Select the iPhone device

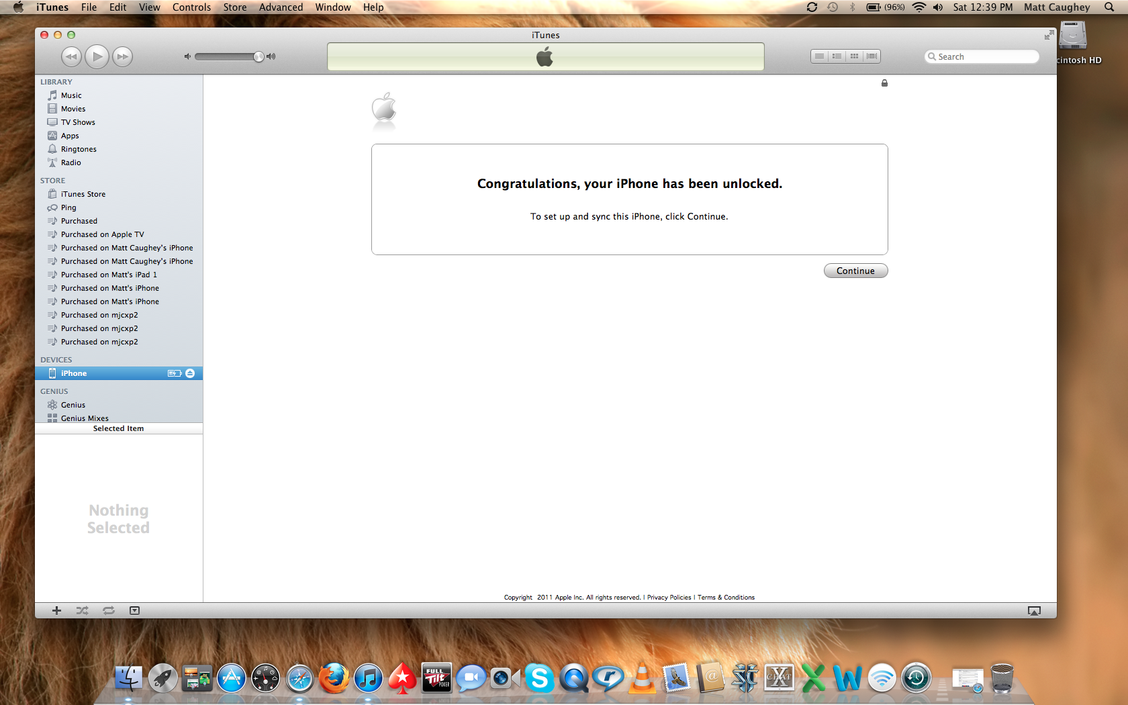119,373
